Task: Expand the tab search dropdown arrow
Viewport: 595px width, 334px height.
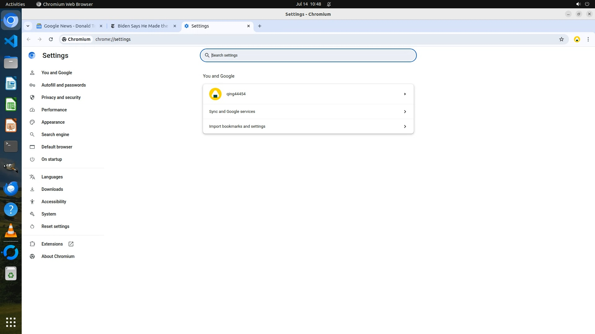Action: [28, 26]
